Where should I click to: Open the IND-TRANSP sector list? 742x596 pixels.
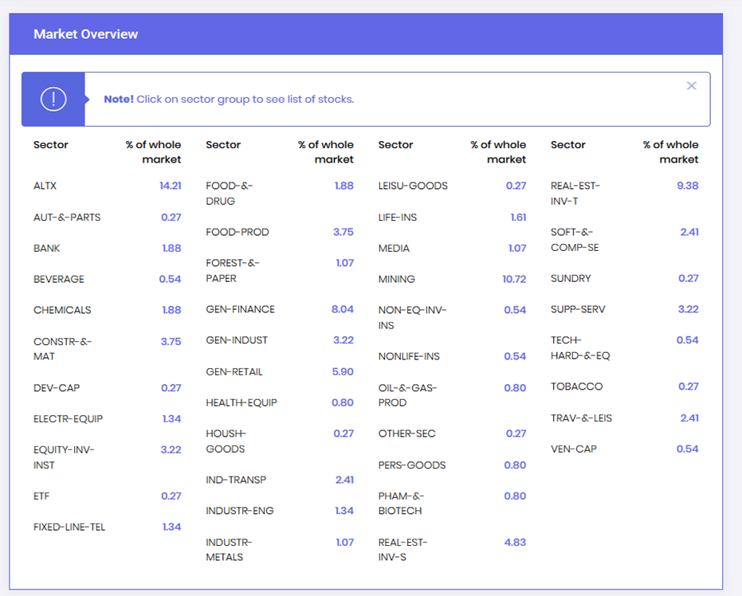click(x=236, y=480)
